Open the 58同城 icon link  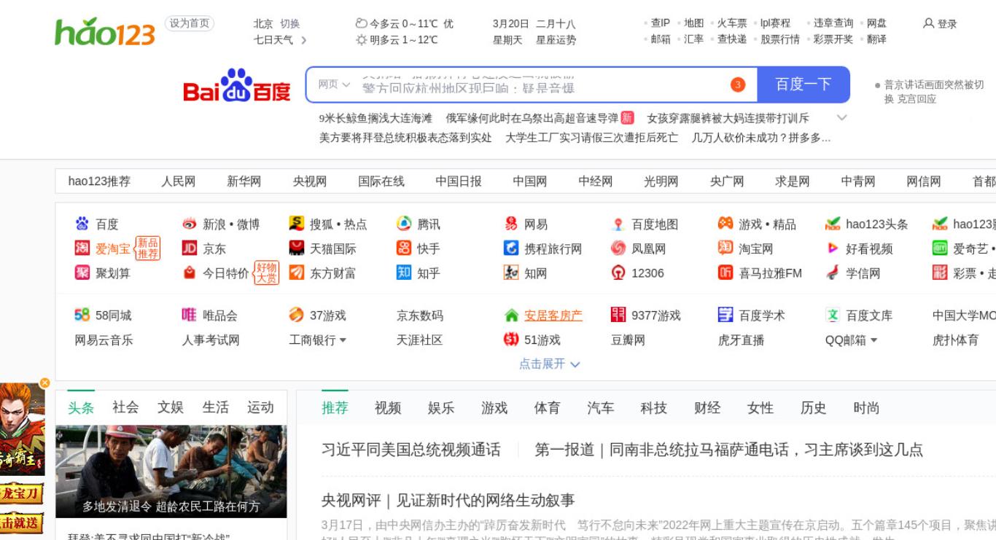[82, 315]
